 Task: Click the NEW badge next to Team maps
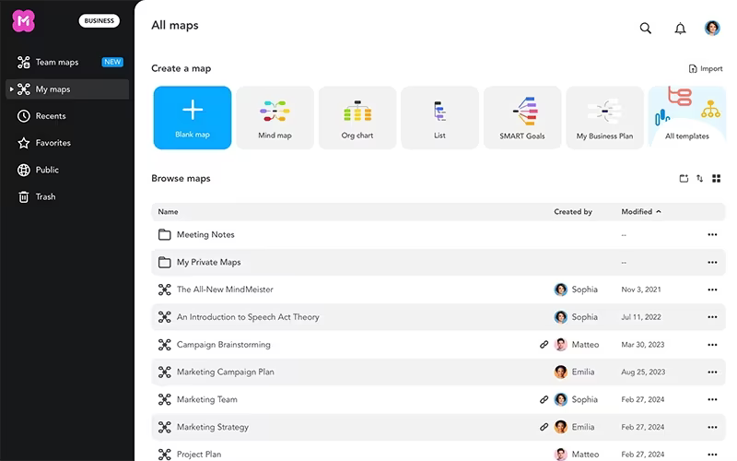[x=112, y=62]
